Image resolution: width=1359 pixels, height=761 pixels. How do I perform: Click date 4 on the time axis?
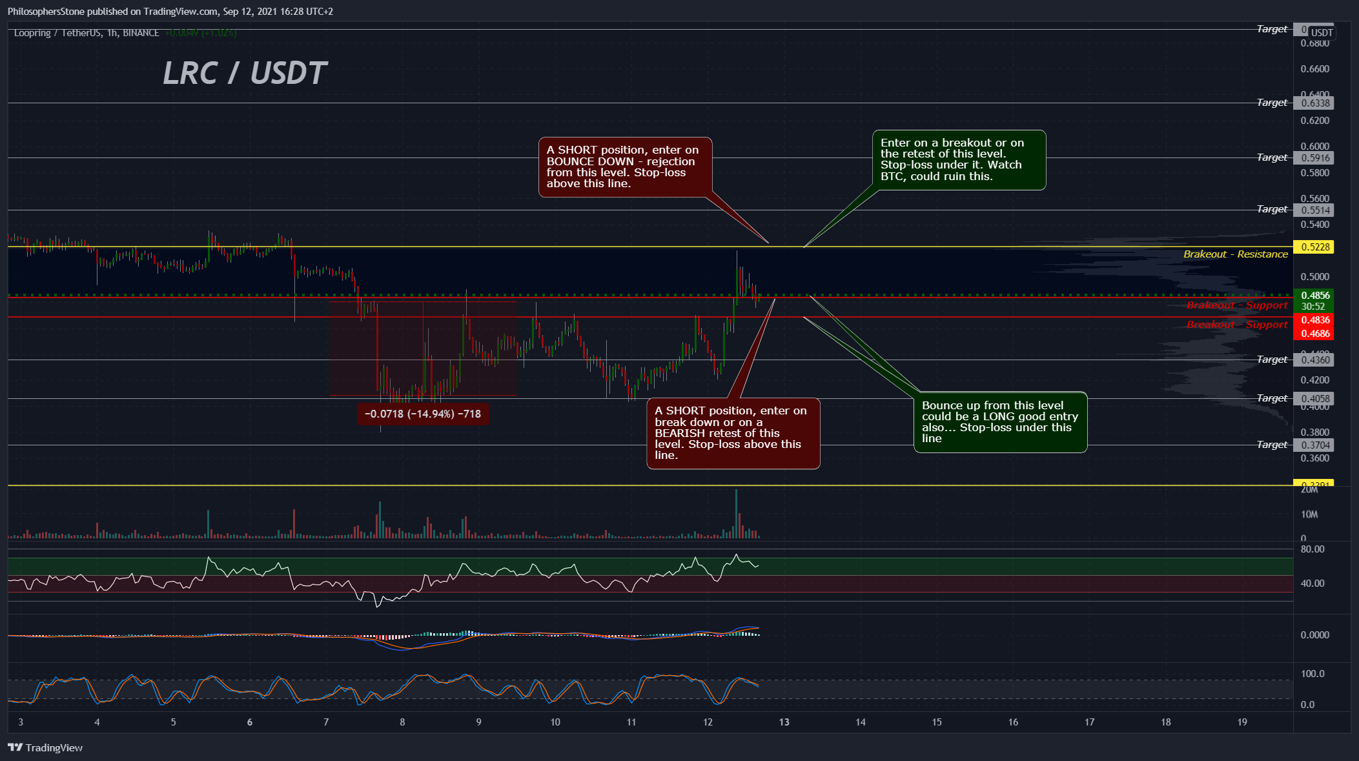(x=97, y=722)
